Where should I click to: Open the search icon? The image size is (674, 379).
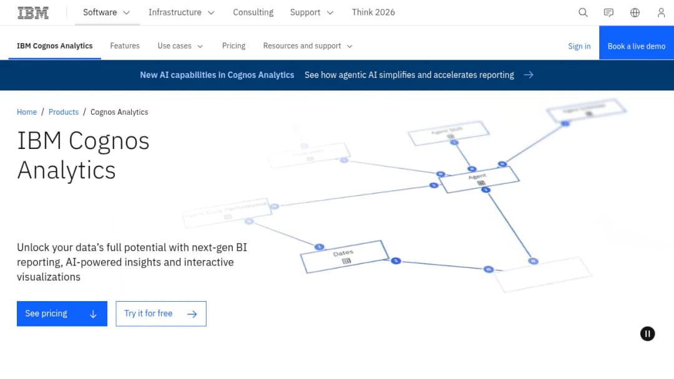pos(583,12)
